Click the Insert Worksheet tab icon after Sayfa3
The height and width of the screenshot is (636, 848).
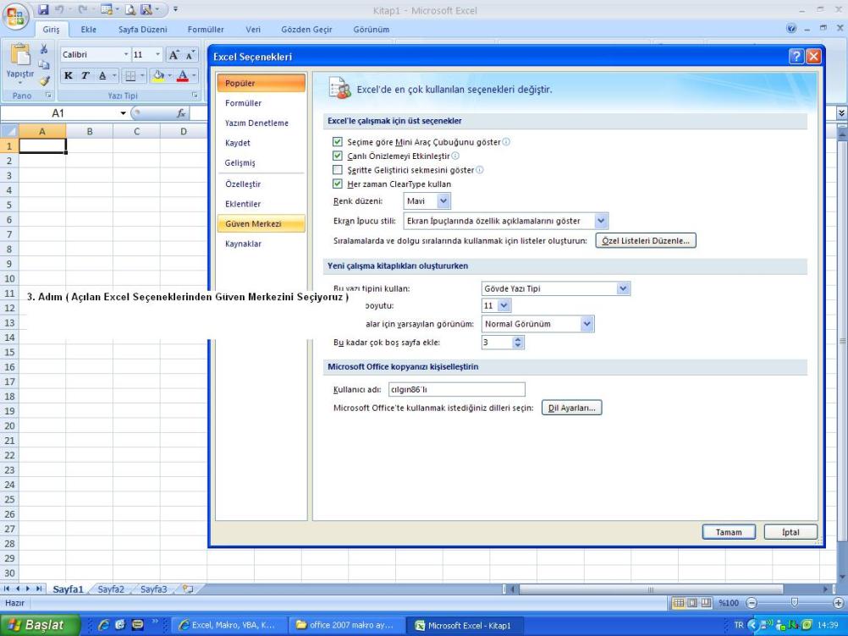click(x=188, y=589)
